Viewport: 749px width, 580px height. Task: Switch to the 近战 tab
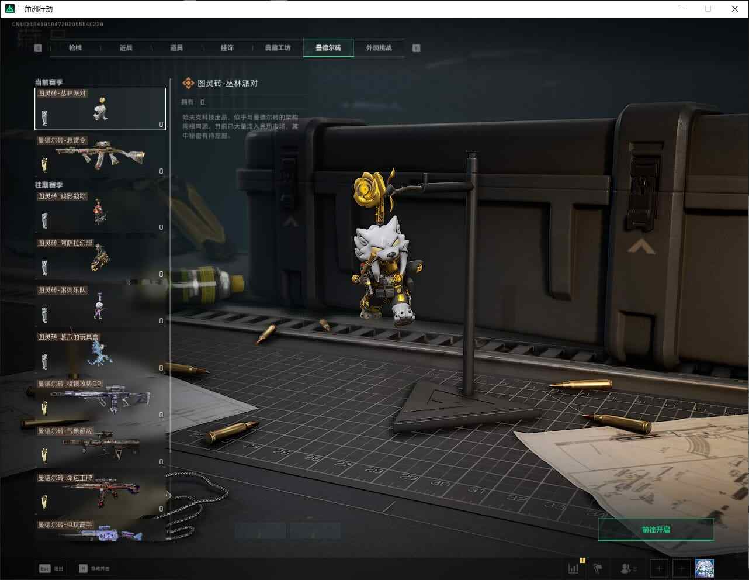126,48
